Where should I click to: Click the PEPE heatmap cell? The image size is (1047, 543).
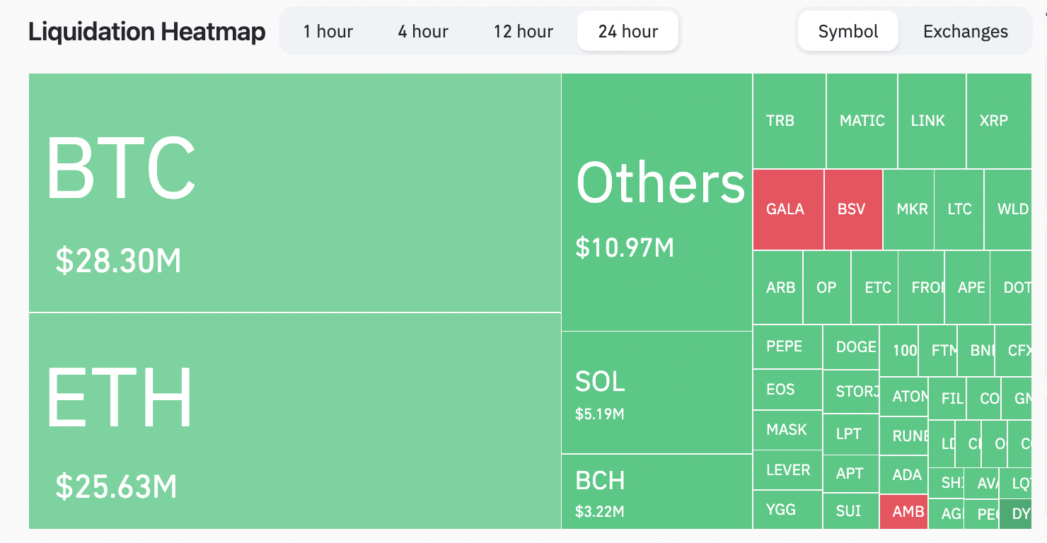(x=787, y=346)
